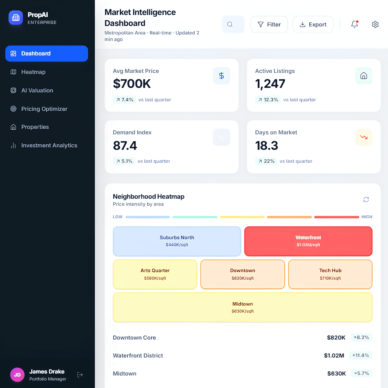Viewport: 388px width, 388px height.
Task: Click the log out icon beside James Drake
Action: click(80, 375)
